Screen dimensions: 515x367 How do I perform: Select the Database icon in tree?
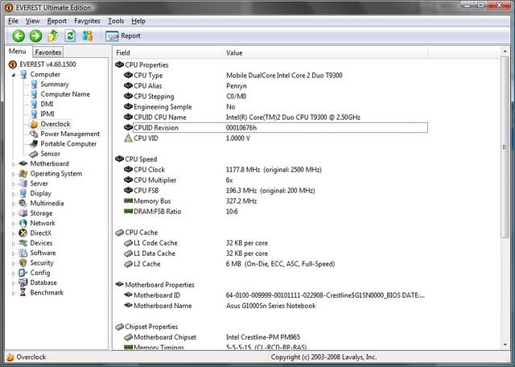(x=23, y=282)
